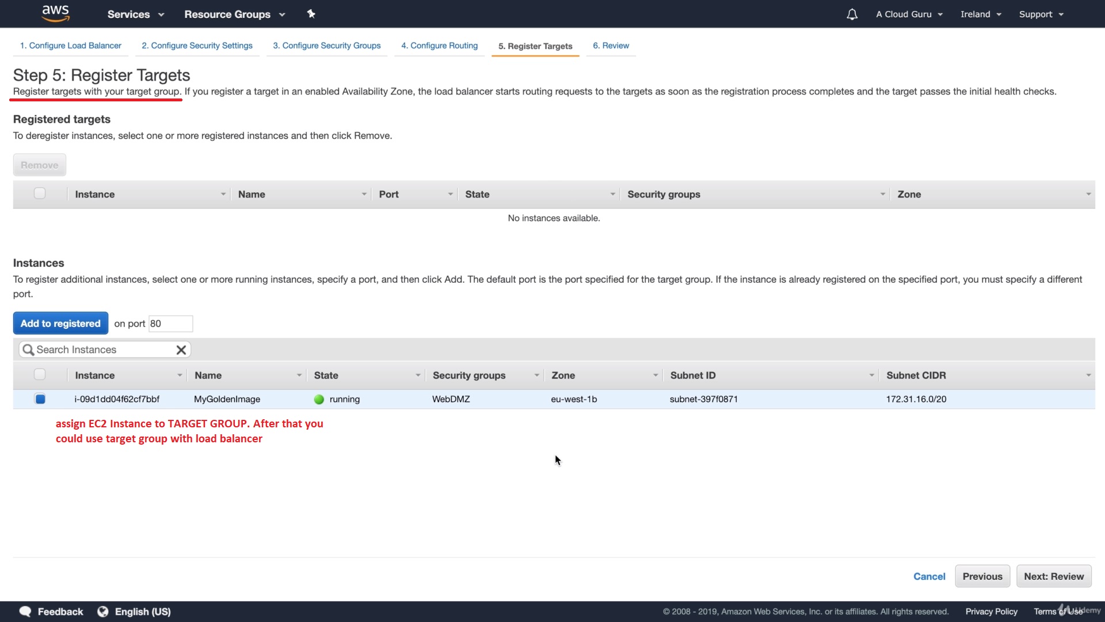Click the Cancel link
Image resolution: width=1105 pixels, height=622 pixels.
[x=929, y=577]
